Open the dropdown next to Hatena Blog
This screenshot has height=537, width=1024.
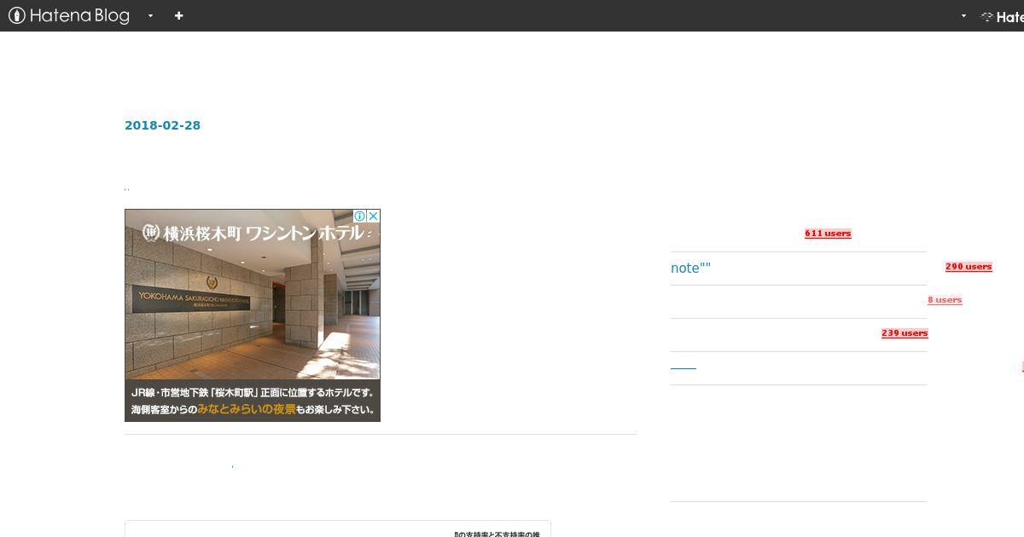click(x=150, y=15)
